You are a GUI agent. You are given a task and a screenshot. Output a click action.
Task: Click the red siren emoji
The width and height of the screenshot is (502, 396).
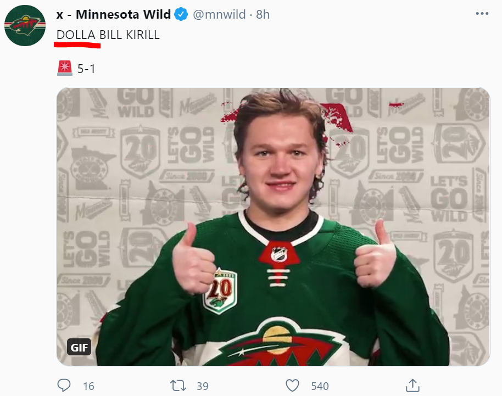[x=64, y=69]
